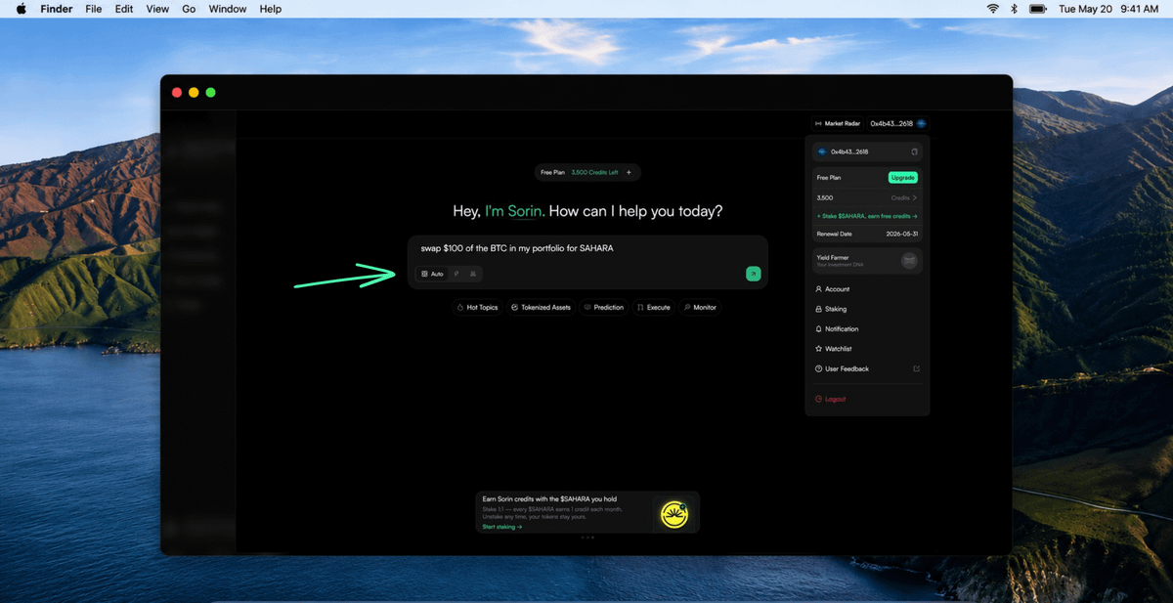
Task: Select the Auto mode toggle
Action: [432, 274]
